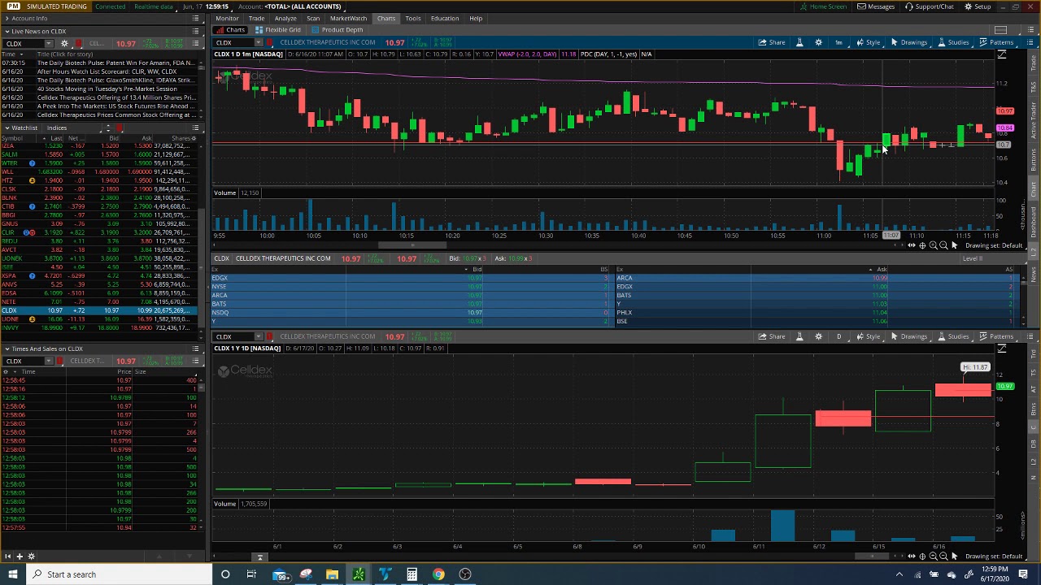This screenshot has width=1041, height=585.
Task: Open Chrome from the taskbar
Action: pos(438,574)
